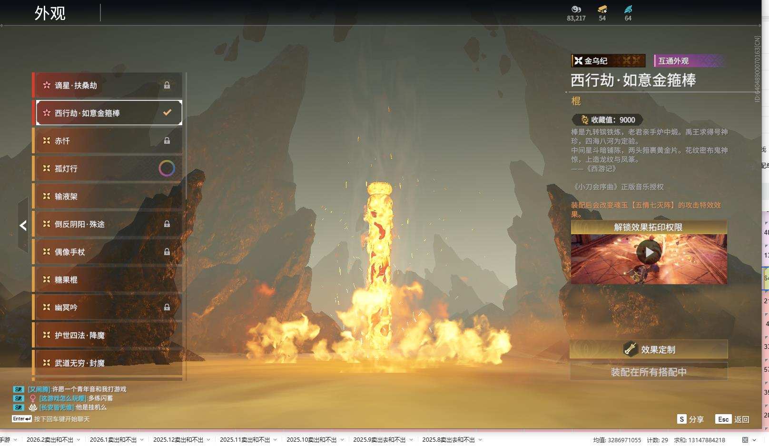Viewport: 769px width, 447px height.
Task: Click the lock icon on 摘星·扶桑劫
Action: point(167,85)
